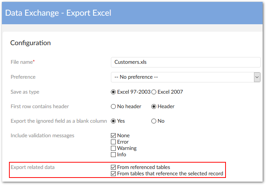Viewport: 266px width, 185px height.
Task: Enable the Error validation messages checkbox
Action: coord(114,142)
